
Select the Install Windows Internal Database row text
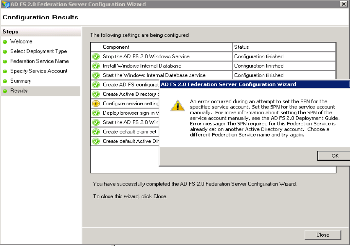142,66
